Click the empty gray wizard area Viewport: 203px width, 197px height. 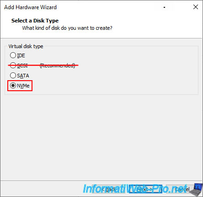tap(101, 137)
